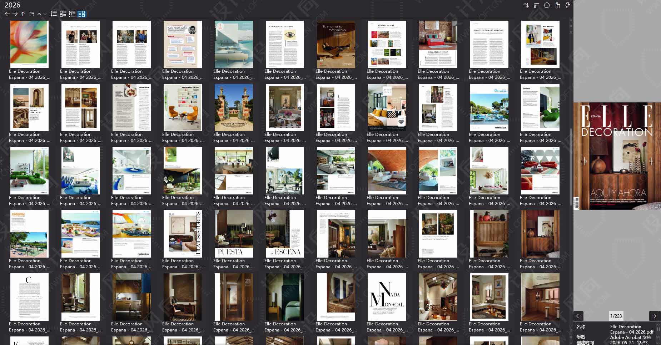
Task: Switch to simple list view
Action: click(x=54, y=14)
